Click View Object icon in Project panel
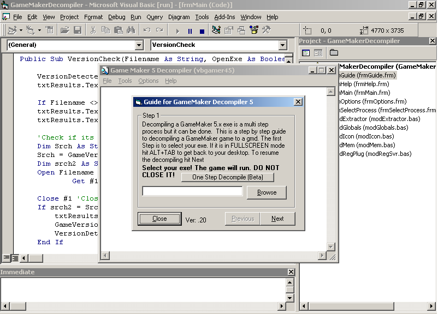The height and width of the screenshot is (314, 438). click(x=318, y=53)
